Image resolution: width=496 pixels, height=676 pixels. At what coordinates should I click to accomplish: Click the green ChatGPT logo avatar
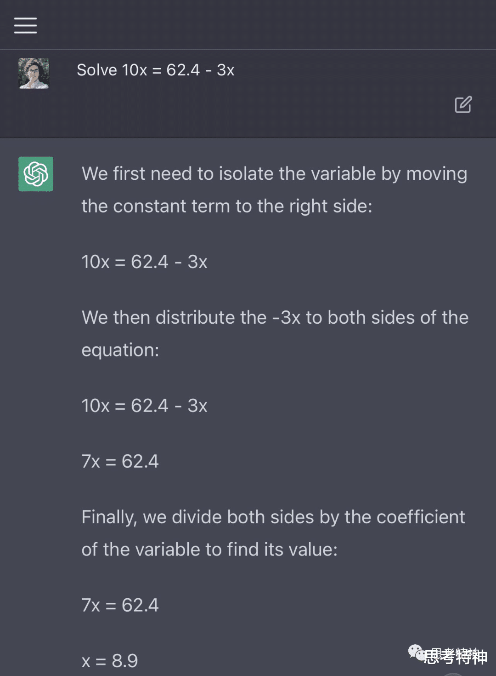click(x=36, y=174)
